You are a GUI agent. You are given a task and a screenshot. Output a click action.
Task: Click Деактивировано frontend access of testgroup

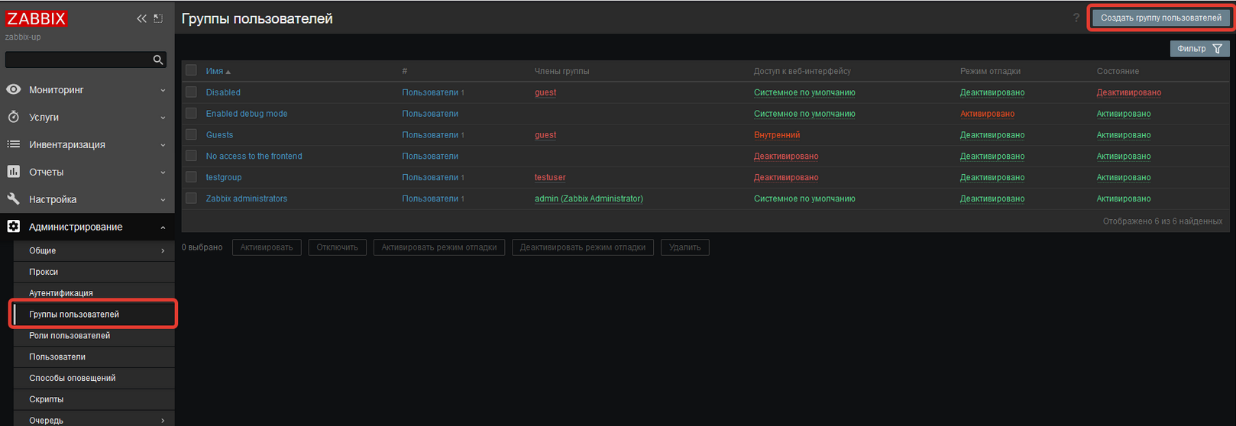pos(786,178)
